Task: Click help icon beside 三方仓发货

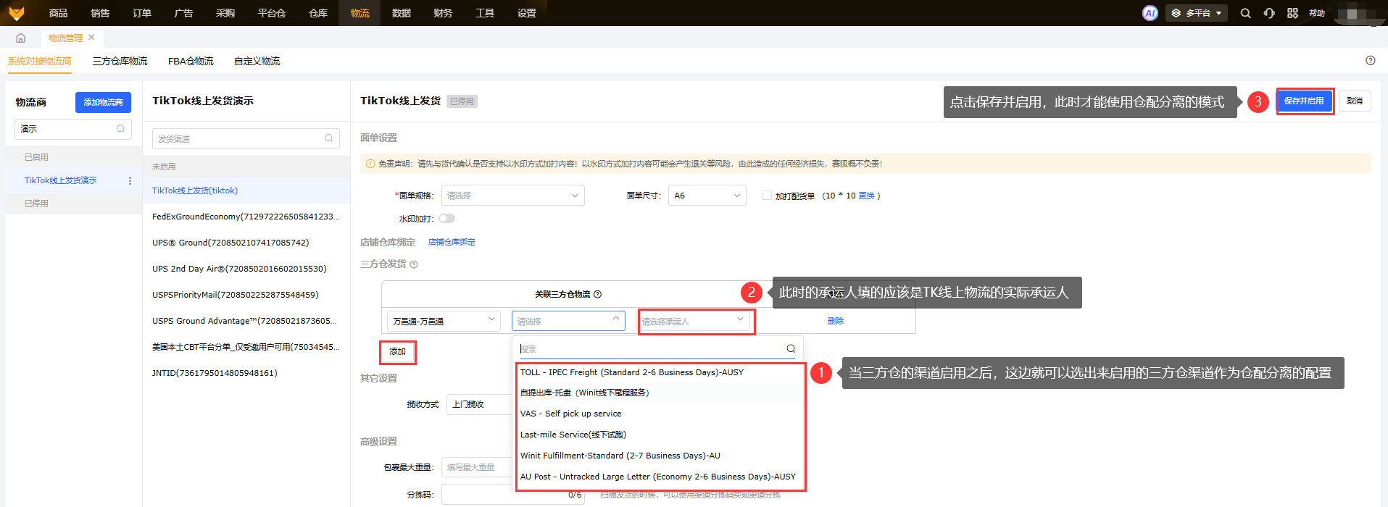Action: (x=414, y=264)
